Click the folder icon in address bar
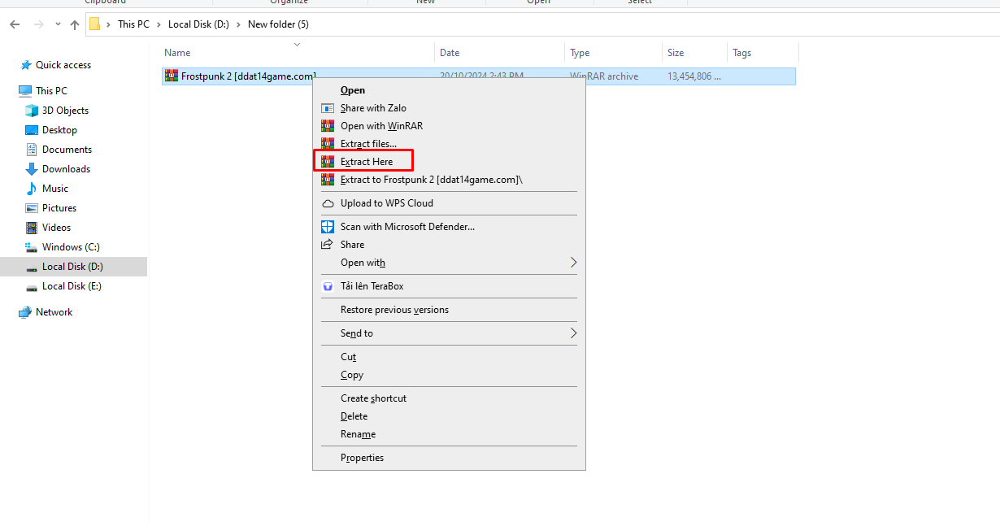The image size is (1000, 522). click(x=95, y=24)
